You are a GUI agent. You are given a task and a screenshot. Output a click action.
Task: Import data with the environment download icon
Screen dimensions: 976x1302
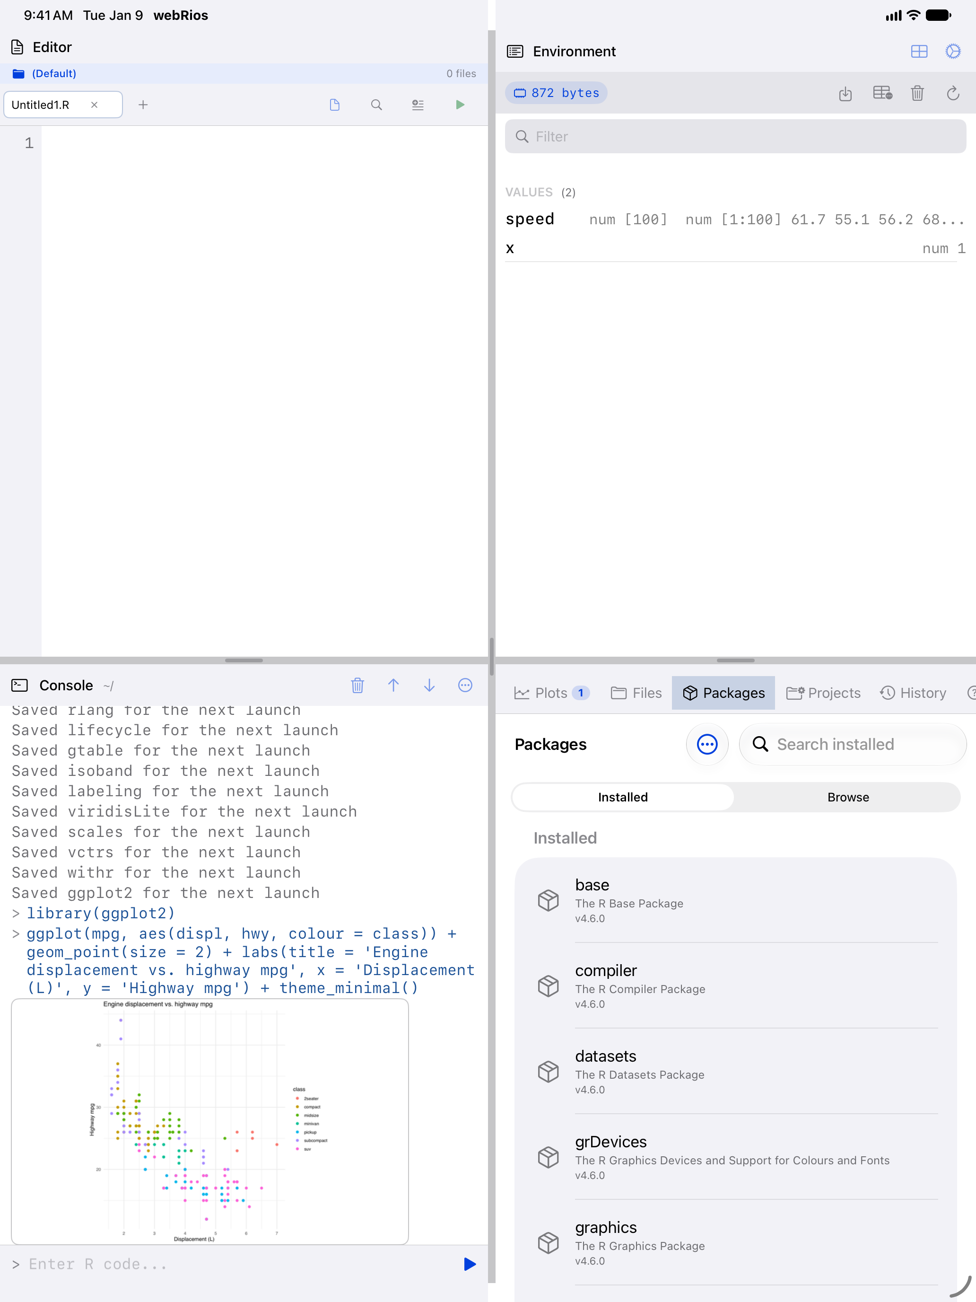pos(845,93)
